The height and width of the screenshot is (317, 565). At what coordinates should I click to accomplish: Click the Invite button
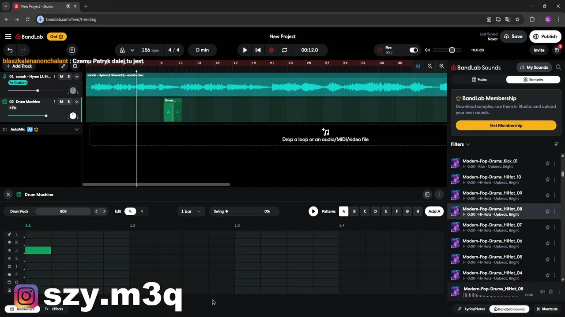[539, 50]
